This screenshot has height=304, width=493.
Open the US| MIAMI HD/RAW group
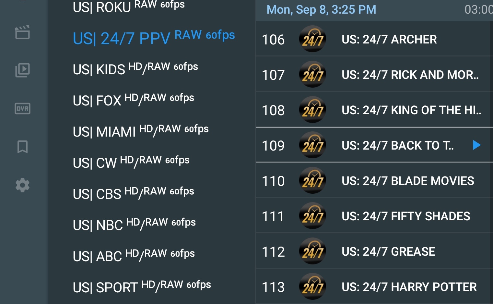click(141, 131)
